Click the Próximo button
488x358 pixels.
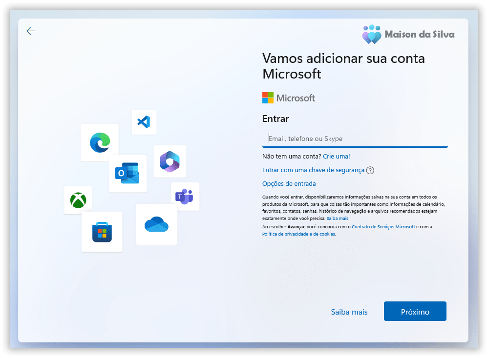[415, 311]
